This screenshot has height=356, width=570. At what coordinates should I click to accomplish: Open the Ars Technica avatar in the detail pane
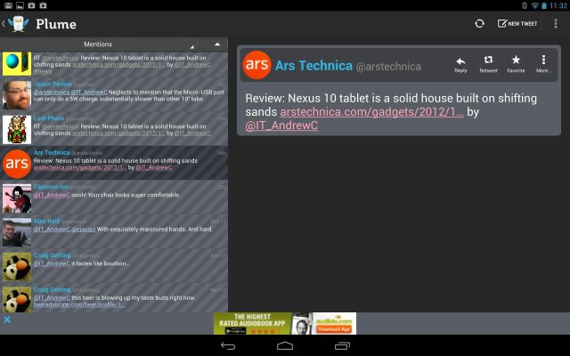(x=256, y=65)
